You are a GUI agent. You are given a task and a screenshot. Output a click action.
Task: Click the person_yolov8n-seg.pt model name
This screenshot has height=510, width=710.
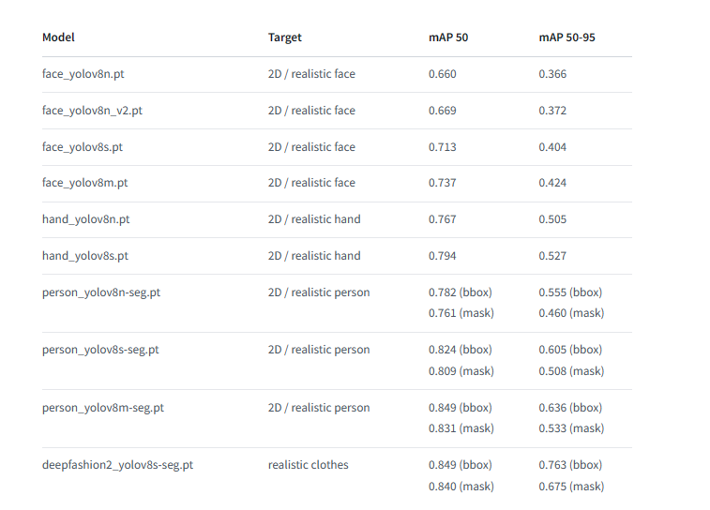(101, 292)
